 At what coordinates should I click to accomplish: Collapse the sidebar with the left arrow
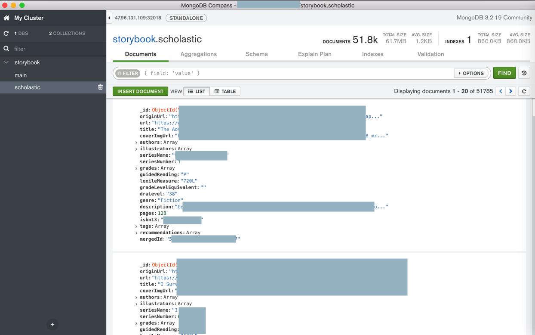[x=109, y=18]
